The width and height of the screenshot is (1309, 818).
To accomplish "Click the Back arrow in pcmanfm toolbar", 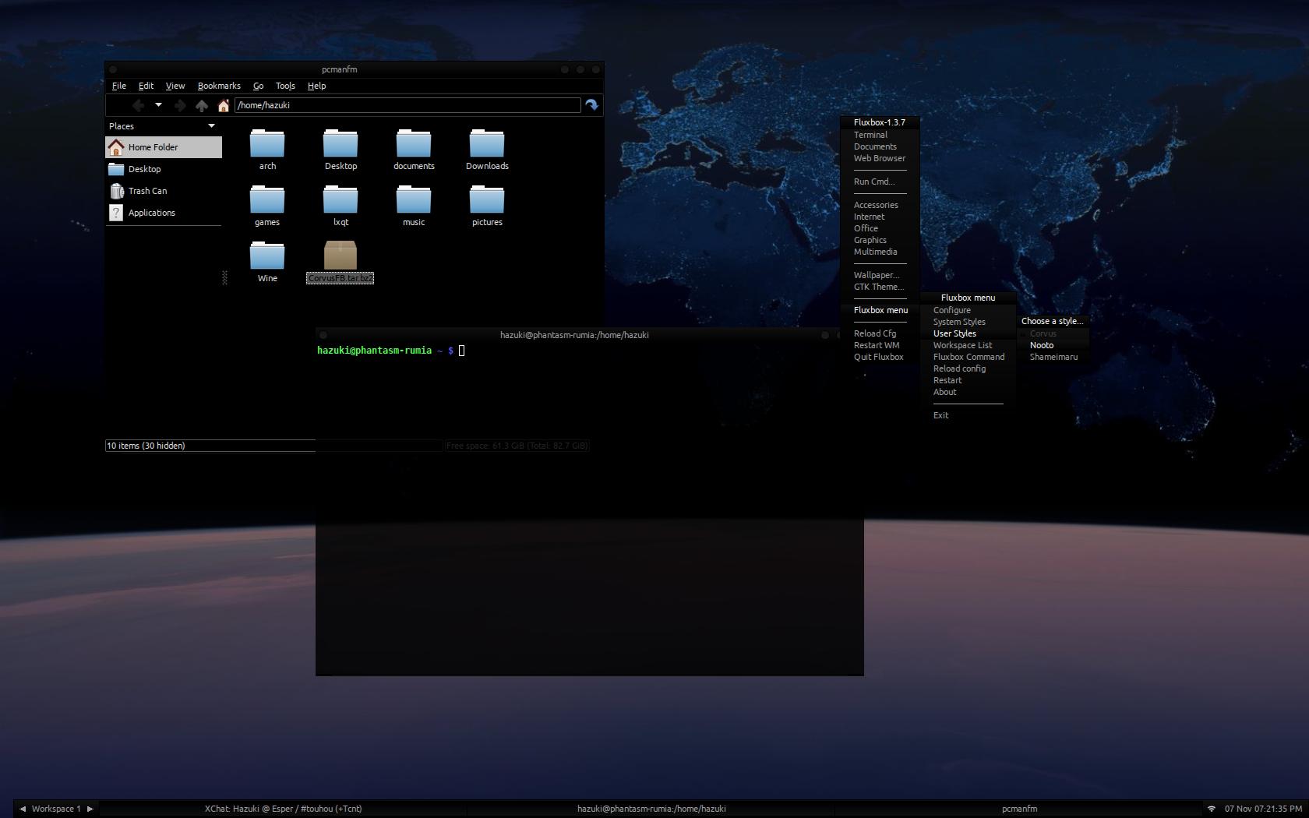I will (138, 105).
